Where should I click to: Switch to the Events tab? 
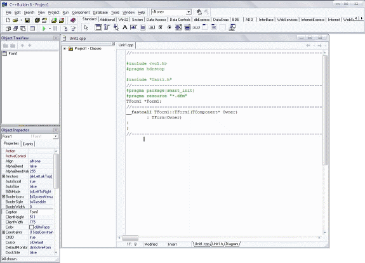pyautogui.click(x=28, y=144)
